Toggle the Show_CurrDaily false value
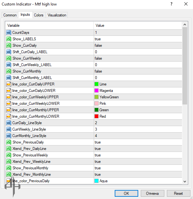The height and width of the screenshot is (199, 193). pos(138,45)
